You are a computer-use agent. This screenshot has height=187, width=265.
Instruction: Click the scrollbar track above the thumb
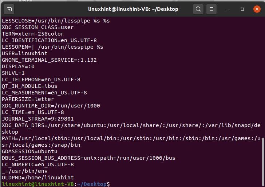(263, 73)
